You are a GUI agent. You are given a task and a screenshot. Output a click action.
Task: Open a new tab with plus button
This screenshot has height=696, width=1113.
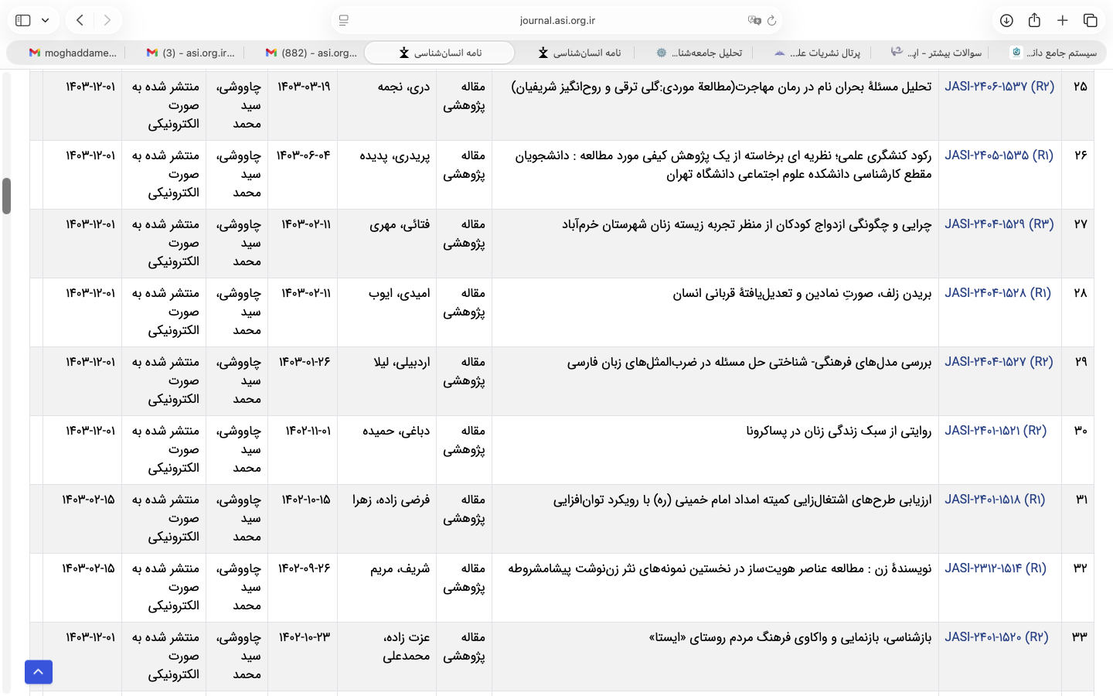pyautogui.click(x=1063, y=20)
